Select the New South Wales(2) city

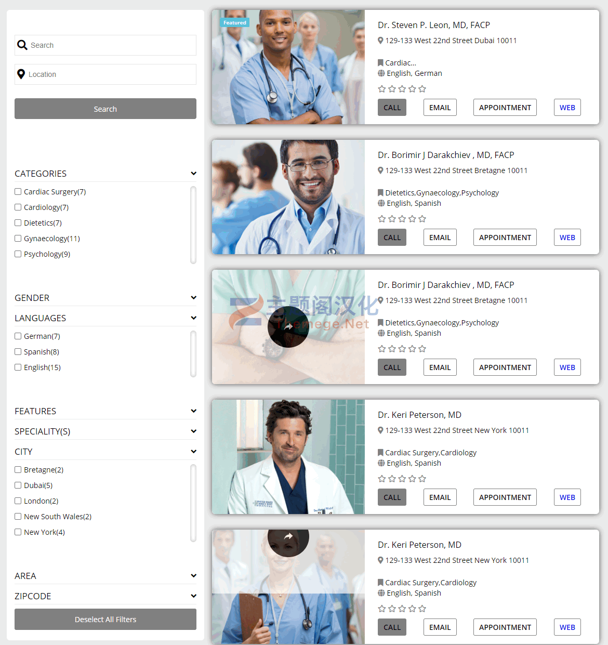[18, 517]
